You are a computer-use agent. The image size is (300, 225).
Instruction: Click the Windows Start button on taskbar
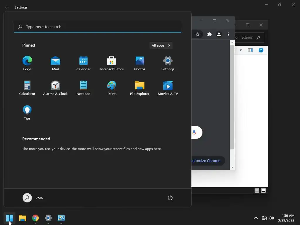[9, 218]
